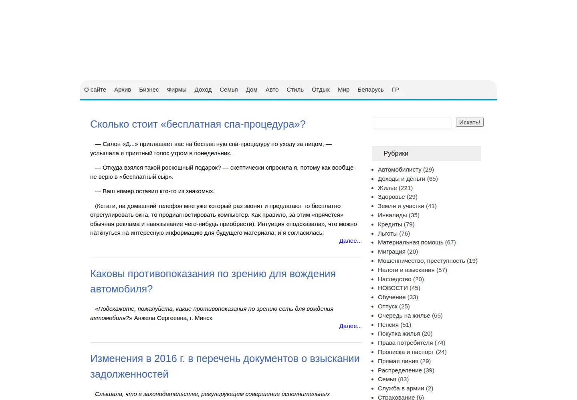
Task: Open the 'Кредиты' category
Action: click(390, 224)
